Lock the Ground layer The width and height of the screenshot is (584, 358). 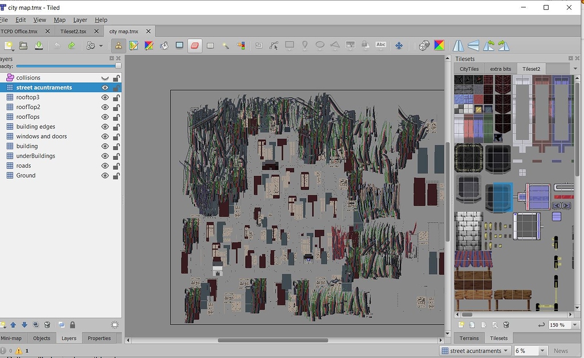click(116, 175)
